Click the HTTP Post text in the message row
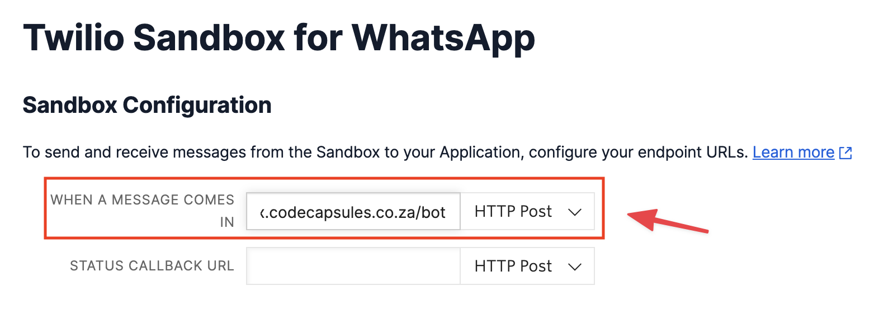The height and width of the screenshot is (314, 879). click(513, 212)
